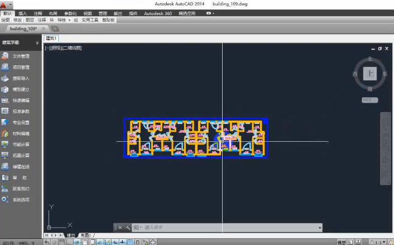The image size is (394, 245).
Task: Click the command line input field
Action: tap(223, 227)
